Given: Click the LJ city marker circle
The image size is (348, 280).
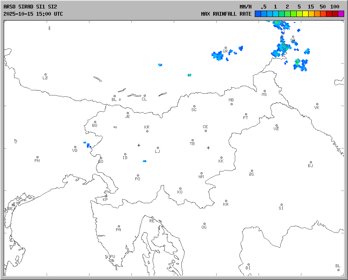Looking at the screenshot, I should click(158, 148).
